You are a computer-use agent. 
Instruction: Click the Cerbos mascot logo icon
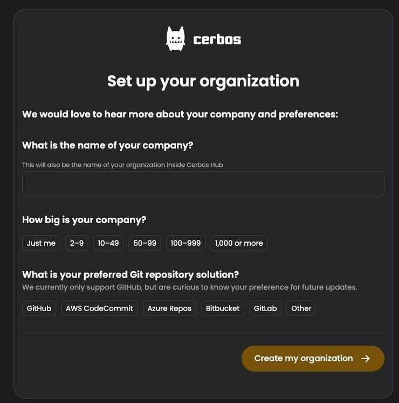tap(176, 38)
